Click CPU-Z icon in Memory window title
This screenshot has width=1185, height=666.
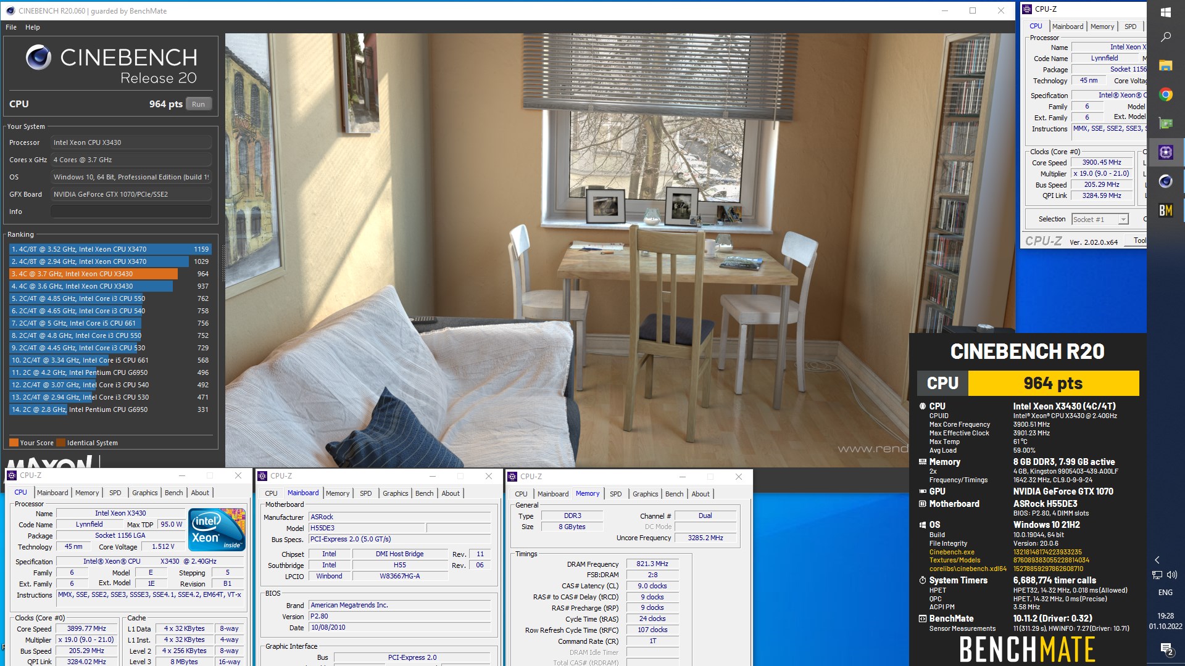coord(512,477)
